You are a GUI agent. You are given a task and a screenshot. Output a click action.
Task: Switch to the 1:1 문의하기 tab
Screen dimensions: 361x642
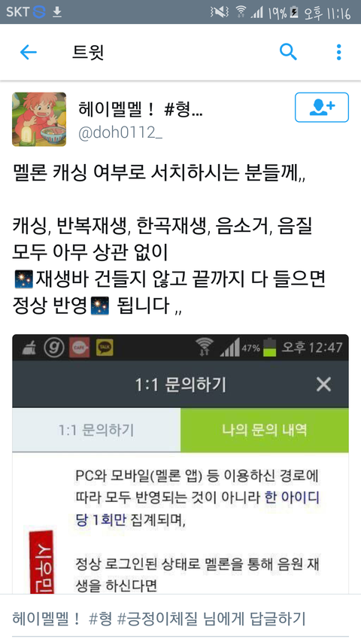[x=96, y=430]
